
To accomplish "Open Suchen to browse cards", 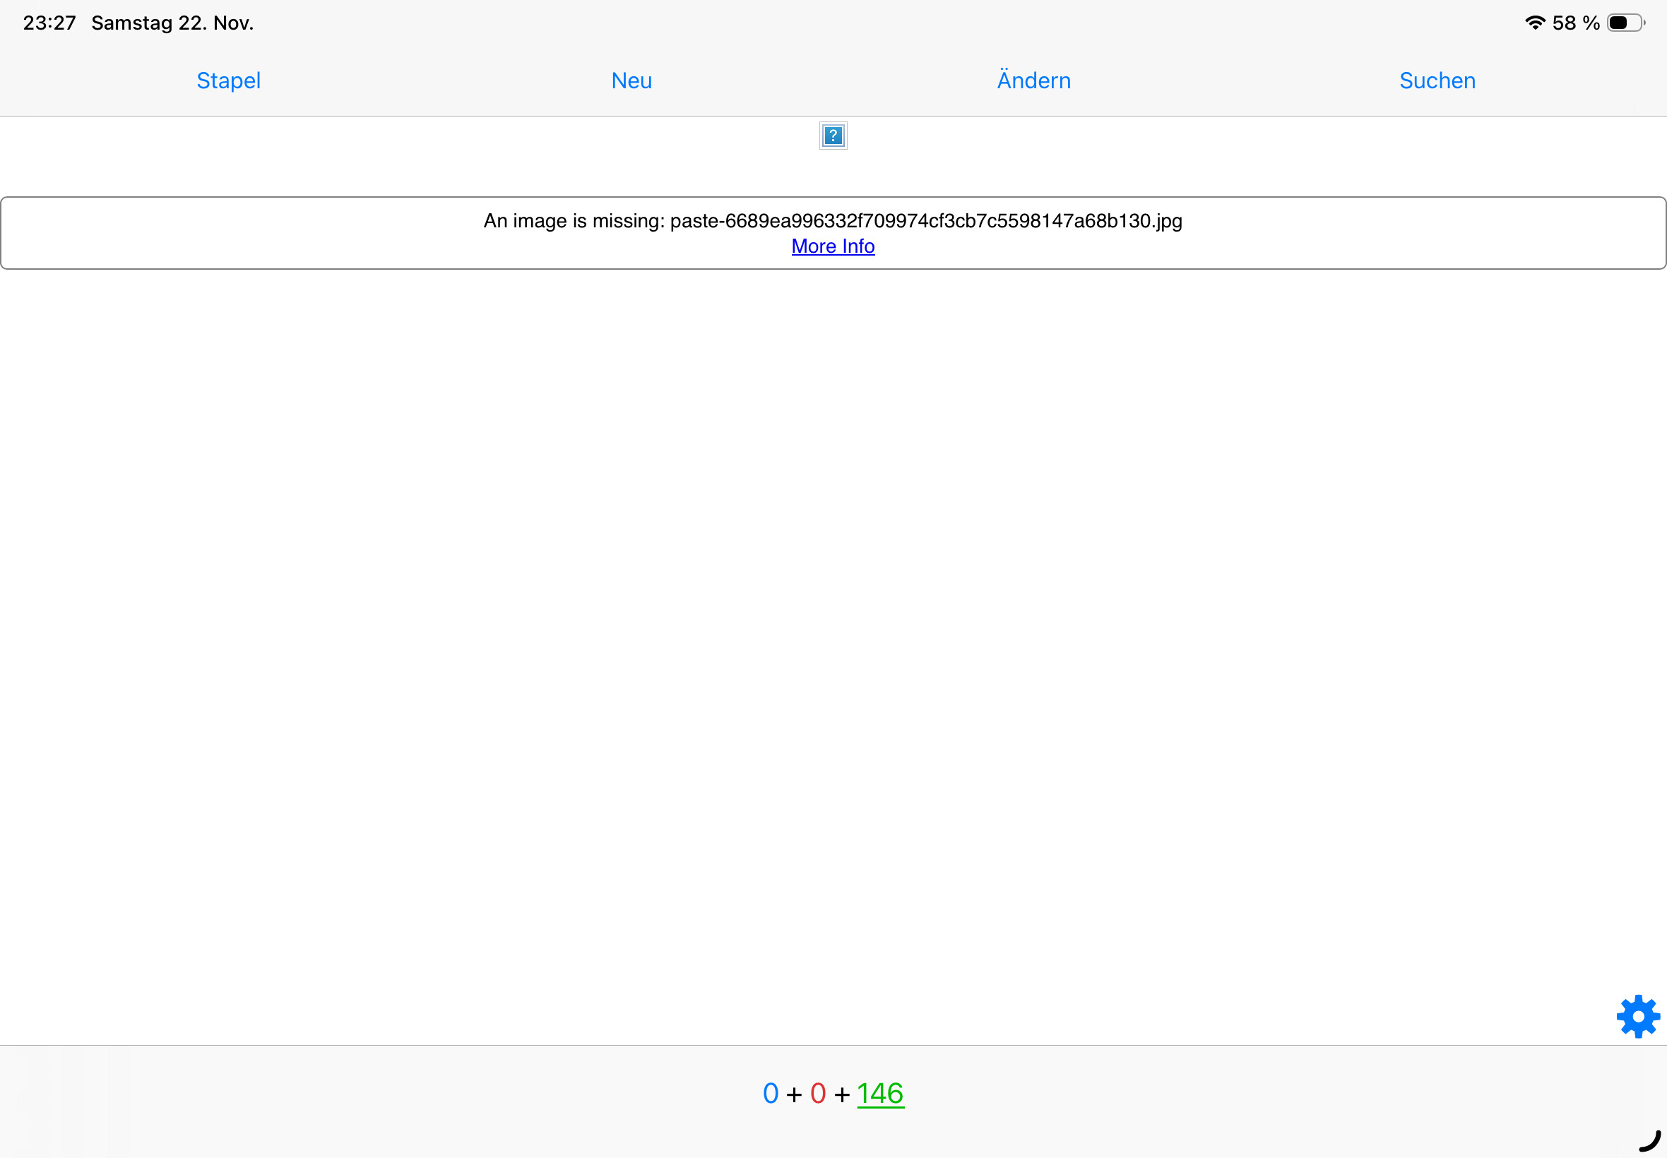I will pos(1437,80).
